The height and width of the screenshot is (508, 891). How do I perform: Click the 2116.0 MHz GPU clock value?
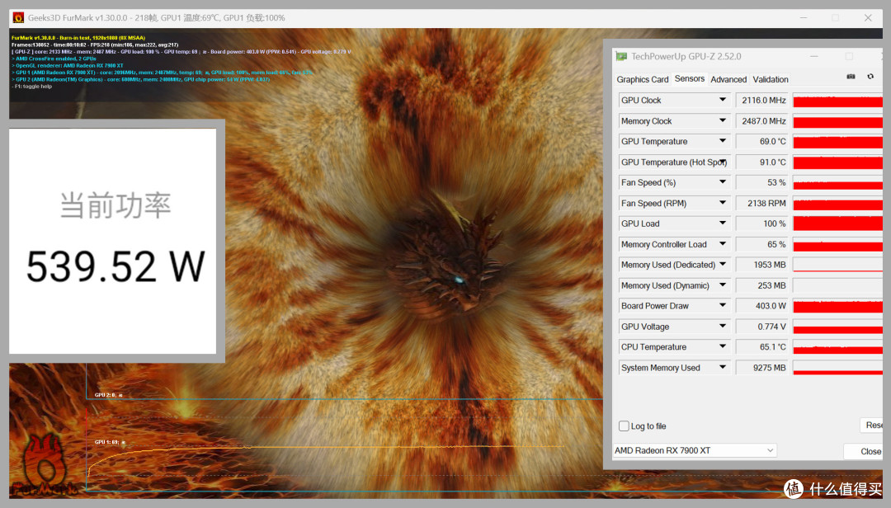point(762,100)
